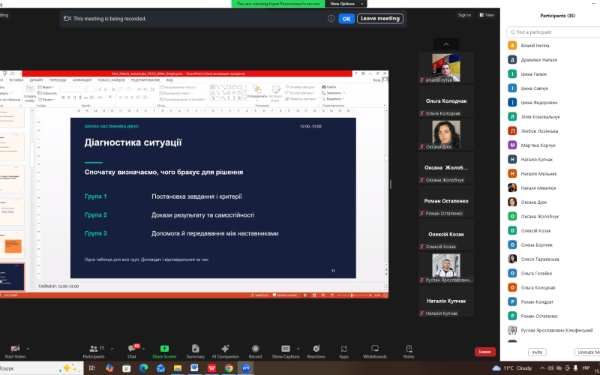Expand the arrow beside Chat
The height and width of the screenshot is (375, 600).
click(143, 349)
